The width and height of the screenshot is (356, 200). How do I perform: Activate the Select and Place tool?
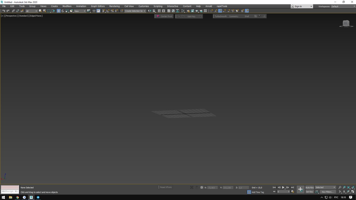click(71, 11)
